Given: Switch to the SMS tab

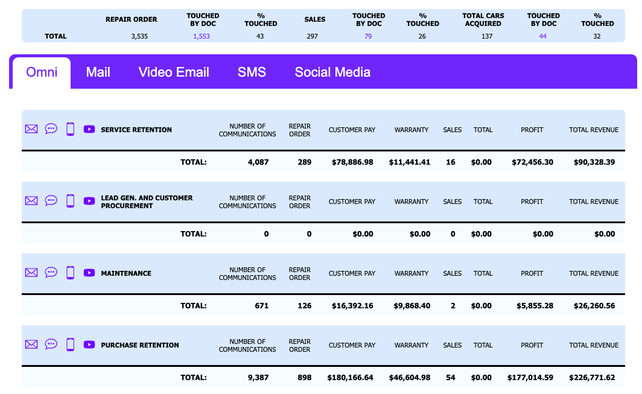Looking at the screenshot, I should [x=252, y=72].
